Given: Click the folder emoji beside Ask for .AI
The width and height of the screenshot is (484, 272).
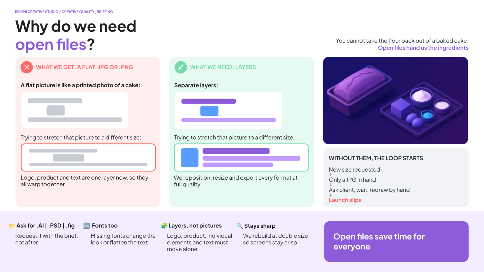Looking at the screenshot, I should point(12,226).
